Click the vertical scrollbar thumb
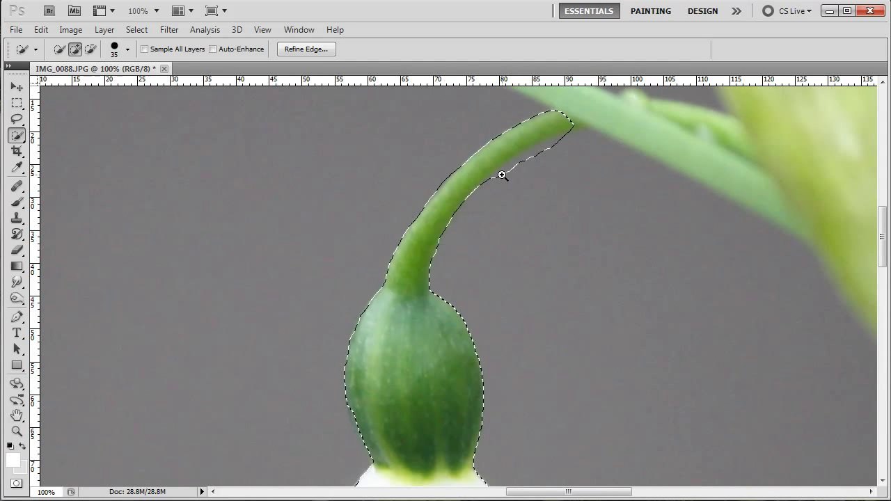This screenshot has width=891, height=501. click(x=882, y=237)
